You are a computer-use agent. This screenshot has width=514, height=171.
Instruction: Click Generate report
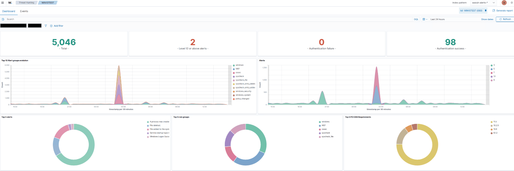(502, 11)
